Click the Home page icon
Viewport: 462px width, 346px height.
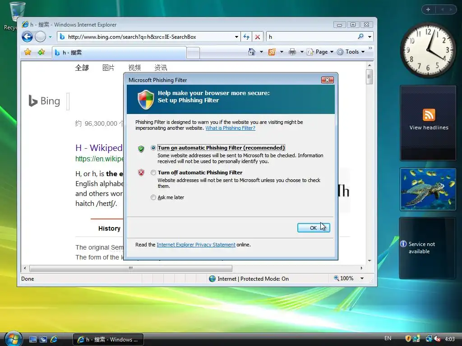(251, 52)
